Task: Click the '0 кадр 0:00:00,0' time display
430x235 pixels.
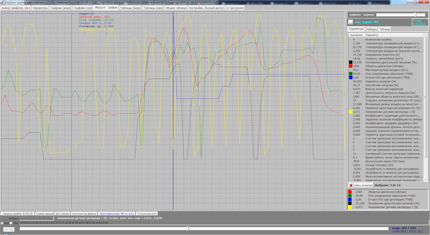Action: tap(419, 22)
